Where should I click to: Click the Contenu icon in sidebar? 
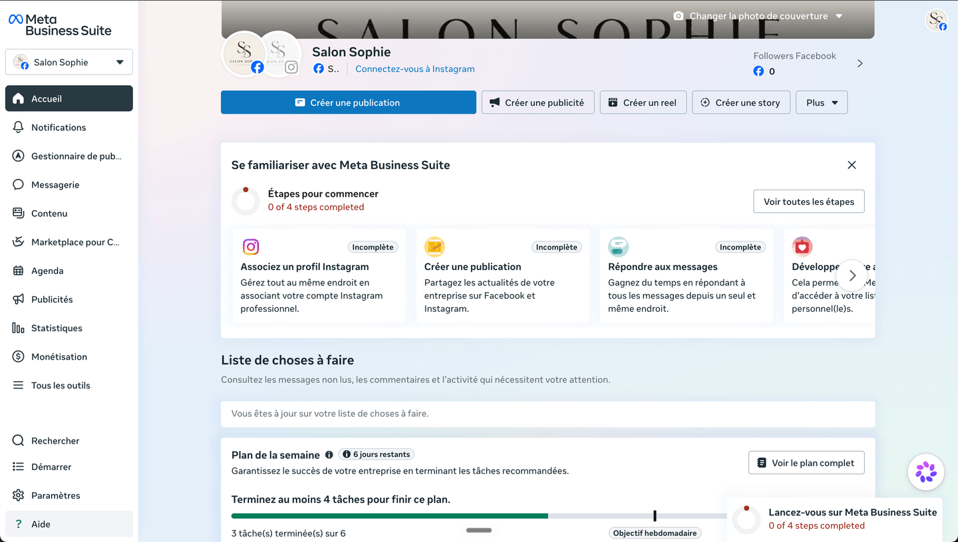[19, 213]
